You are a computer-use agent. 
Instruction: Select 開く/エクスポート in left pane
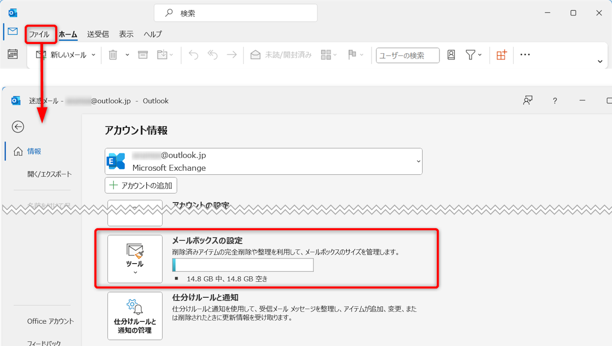coord(49,174)
